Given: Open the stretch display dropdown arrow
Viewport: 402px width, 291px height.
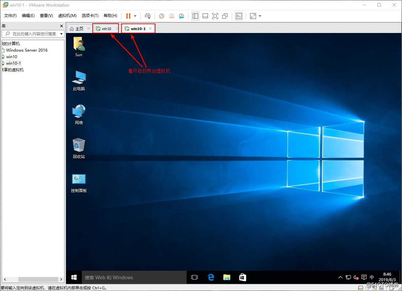Looking at the screenshot, I should (x=260, y=16).
